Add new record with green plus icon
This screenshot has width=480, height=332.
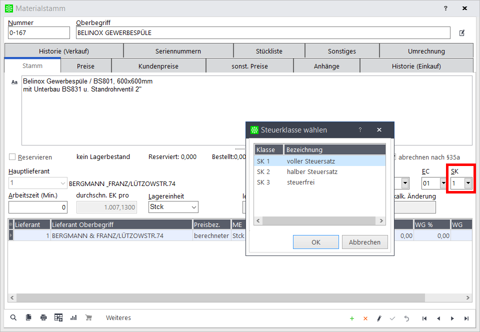point(352,318)
